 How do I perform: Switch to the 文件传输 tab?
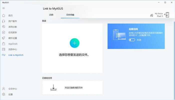coord(70,15)
